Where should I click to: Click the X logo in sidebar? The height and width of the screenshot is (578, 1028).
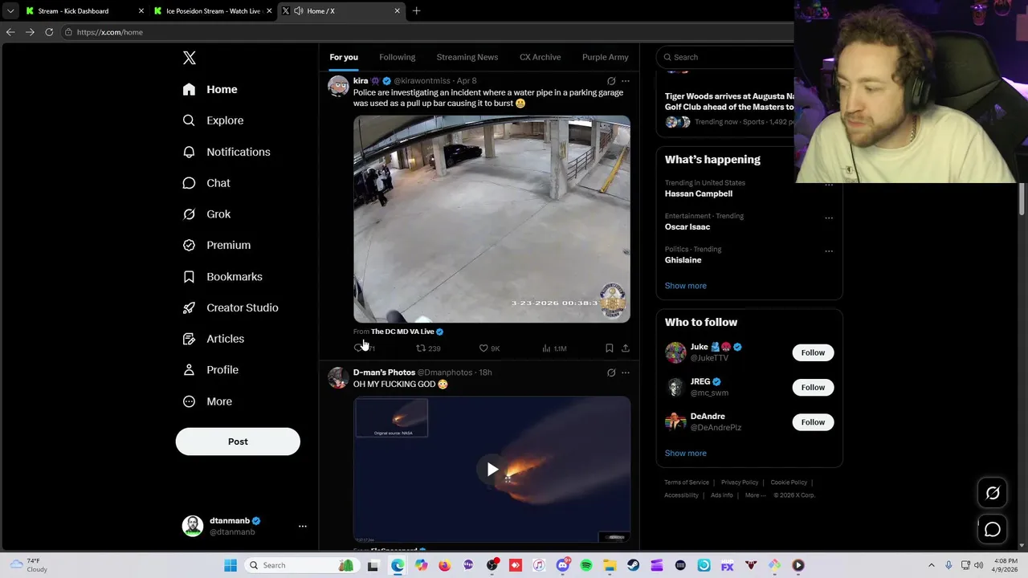pyautogui.click(x=190, y=58)
